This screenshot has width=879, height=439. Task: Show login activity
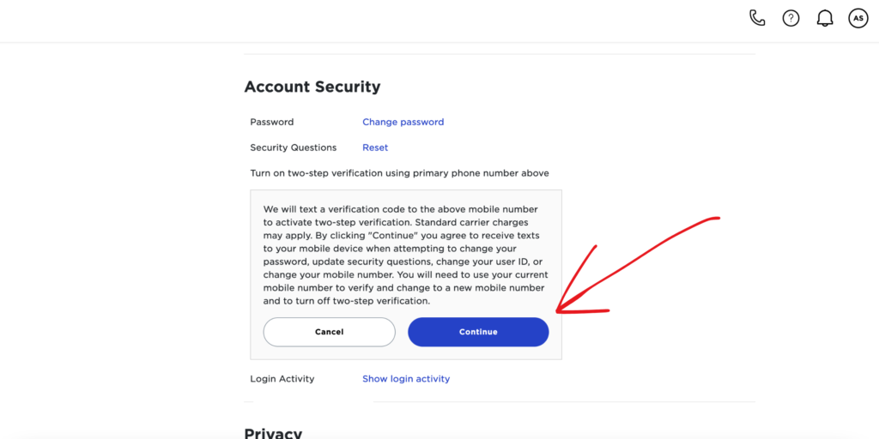406,378
